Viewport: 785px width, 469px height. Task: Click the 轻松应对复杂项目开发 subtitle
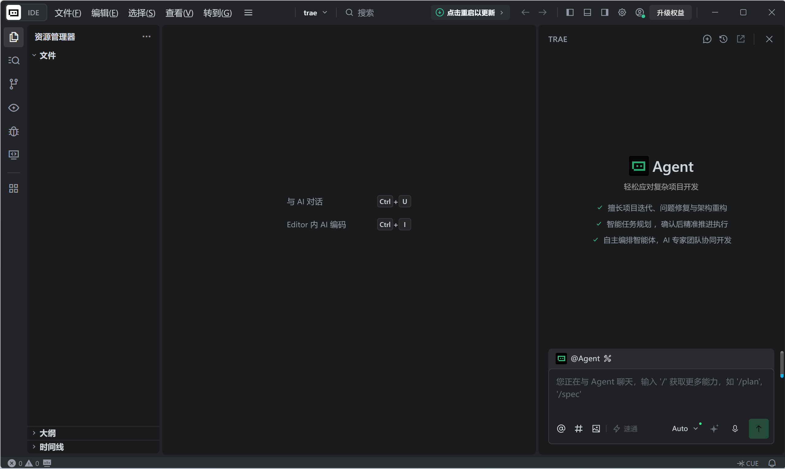point(661,187)
